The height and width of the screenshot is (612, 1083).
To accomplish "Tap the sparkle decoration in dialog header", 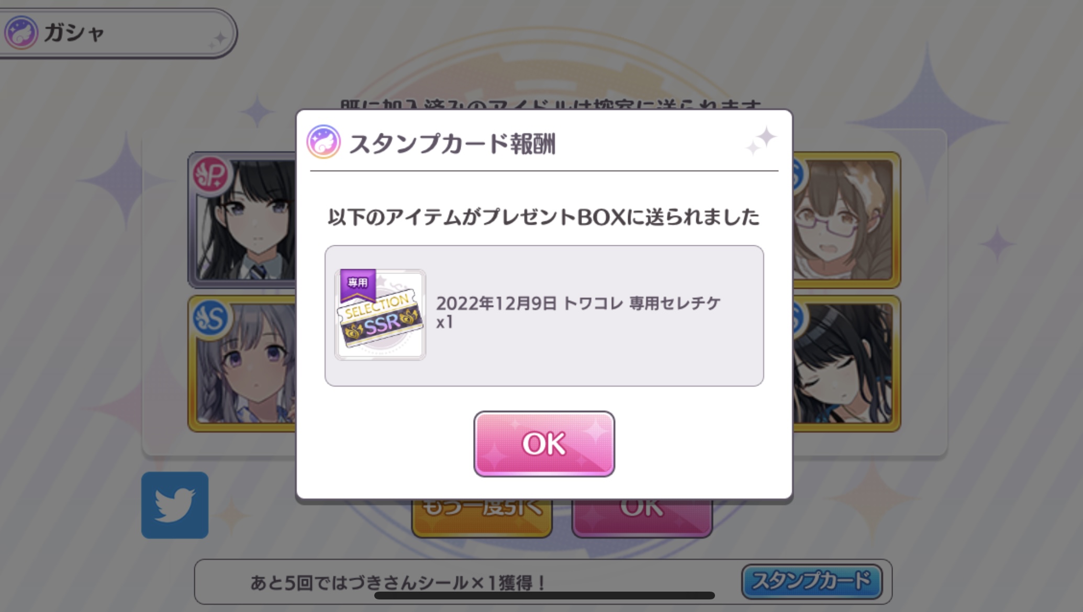I will 761,140.
